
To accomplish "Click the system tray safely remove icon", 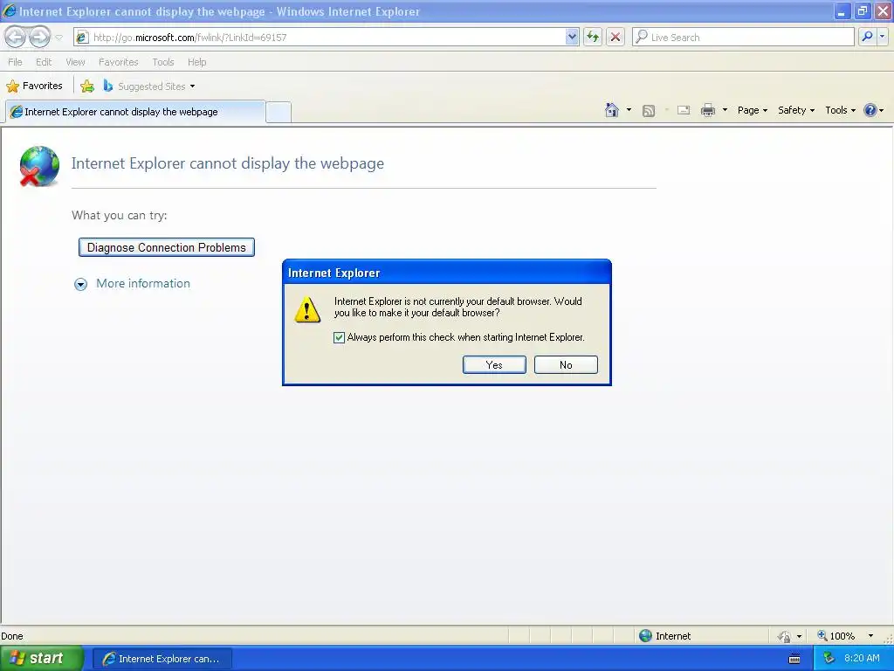I will tap(829, 659).
